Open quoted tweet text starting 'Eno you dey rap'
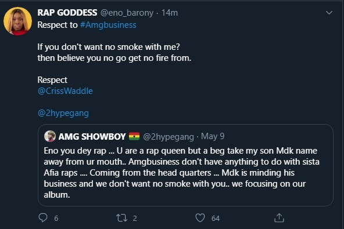344x229 pixels. [181, 173]
